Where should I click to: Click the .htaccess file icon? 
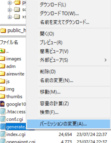click(x=2, y=111)
